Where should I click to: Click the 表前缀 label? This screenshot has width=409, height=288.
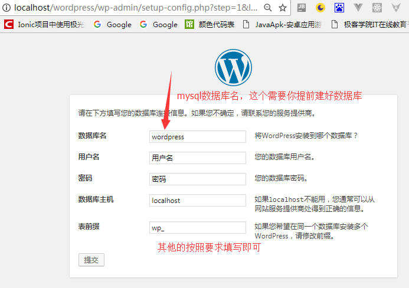click(x=89, y=227)
